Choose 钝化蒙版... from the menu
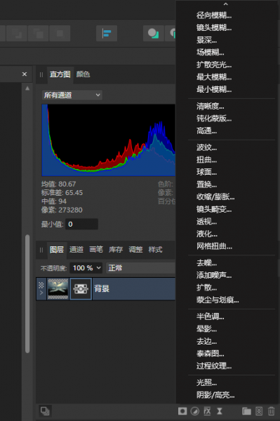Screen dimensions: 280x421 coord(214,119)
